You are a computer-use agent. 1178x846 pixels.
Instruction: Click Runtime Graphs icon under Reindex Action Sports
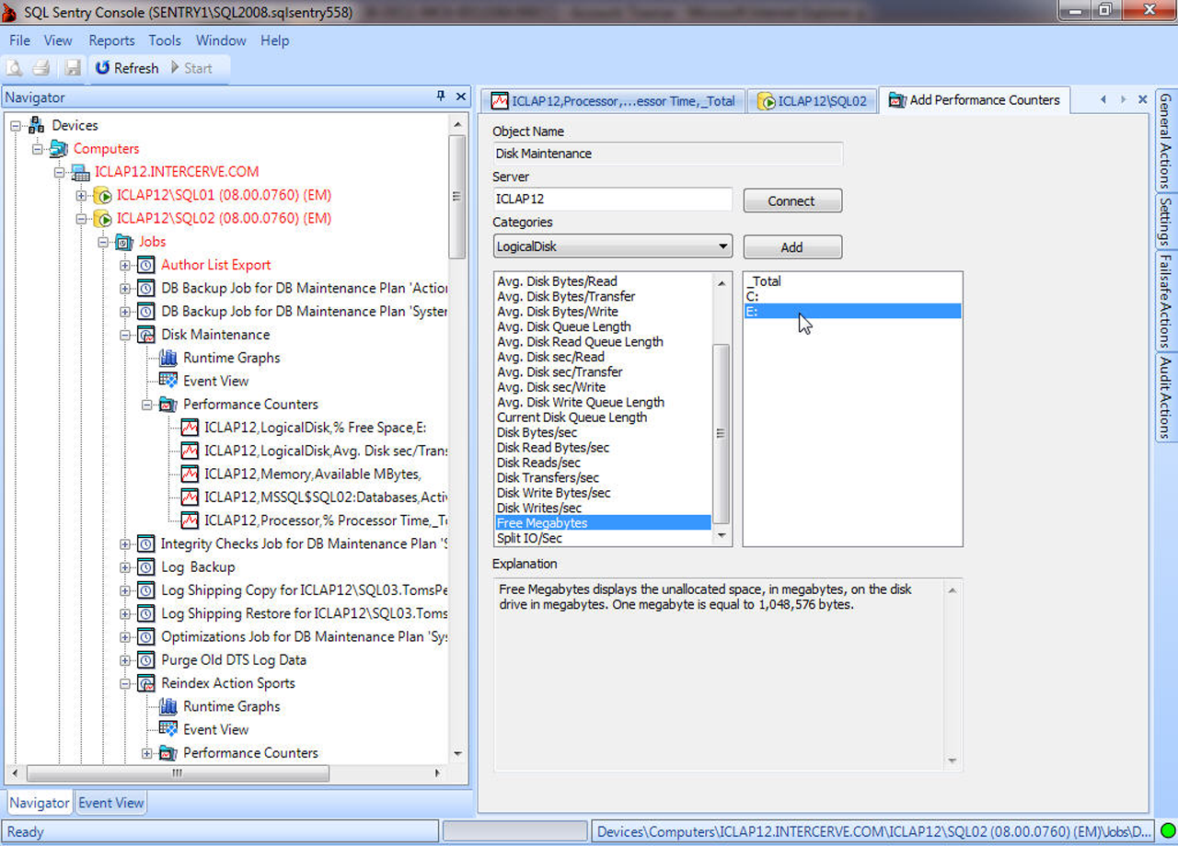click(x=167, y=706)
